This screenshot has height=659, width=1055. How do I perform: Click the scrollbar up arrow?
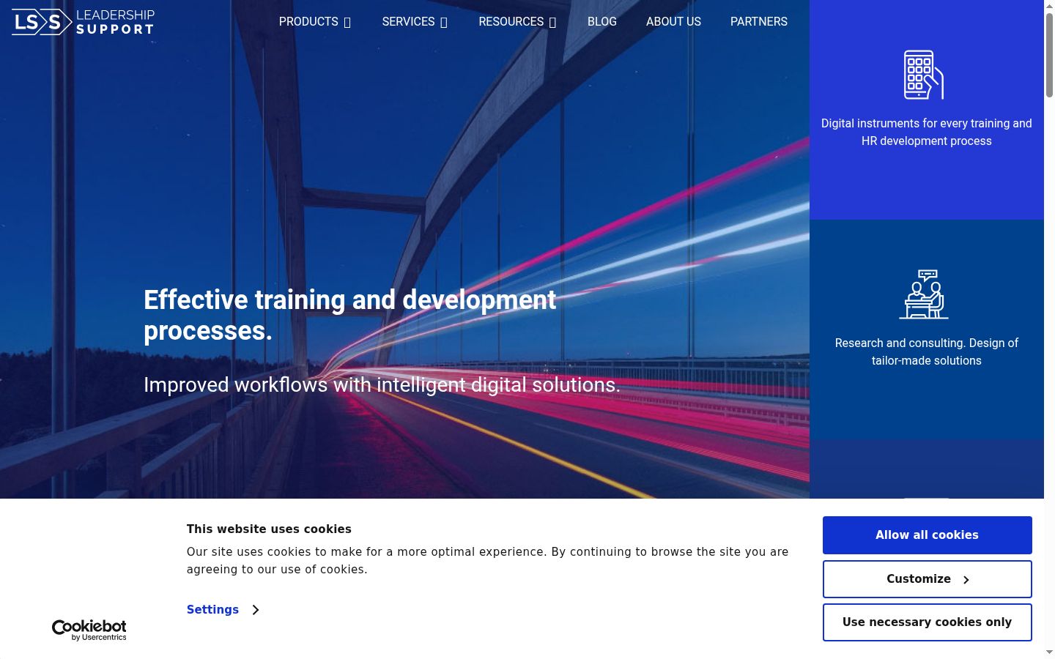click(1049, 6)
